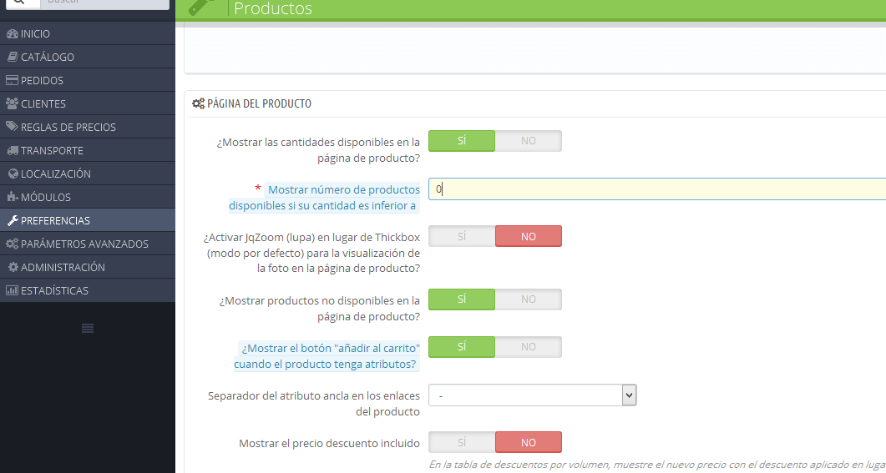Click the Catálogo book icon
This screenshot has height=473, width=886.
click(x=13, y=57)
